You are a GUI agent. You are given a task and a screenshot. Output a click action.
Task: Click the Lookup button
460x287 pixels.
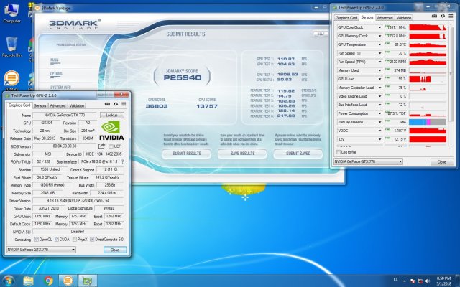coord(111,115)
